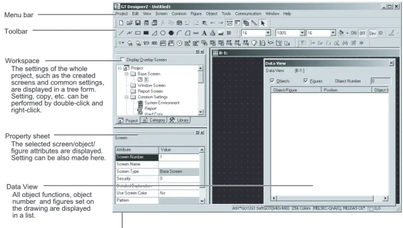Collapse the Common Settings tree node
This screenshot has width=403, height=228.
click(126, 97)
